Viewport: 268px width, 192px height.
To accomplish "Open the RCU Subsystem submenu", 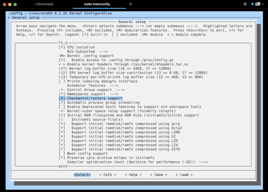I will click(87, 52).
